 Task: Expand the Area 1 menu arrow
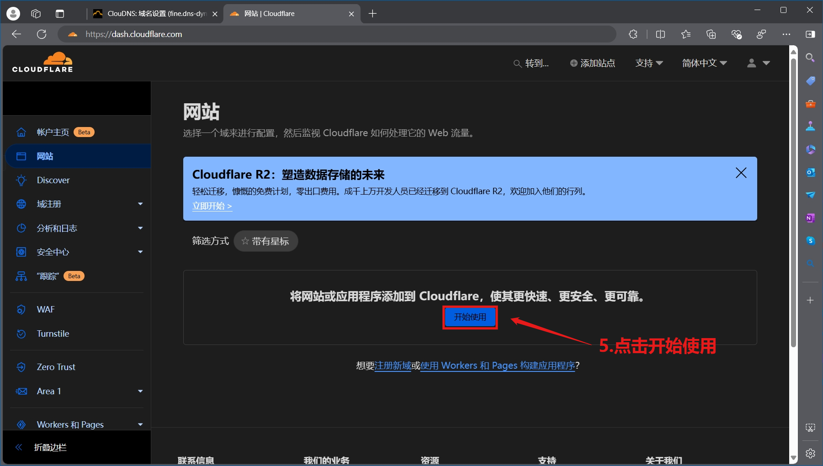coord(140,391)
